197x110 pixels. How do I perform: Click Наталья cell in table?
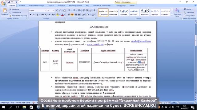(x=70, y=62)
